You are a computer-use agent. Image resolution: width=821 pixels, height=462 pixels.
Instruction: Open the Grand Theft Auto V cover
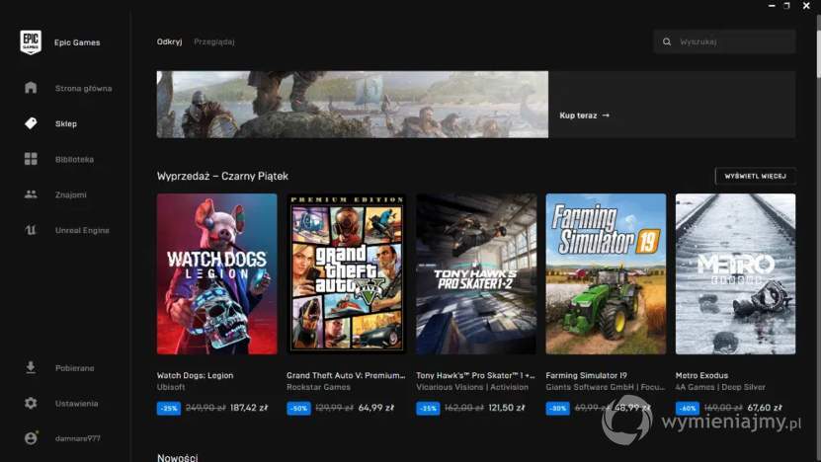346,273
